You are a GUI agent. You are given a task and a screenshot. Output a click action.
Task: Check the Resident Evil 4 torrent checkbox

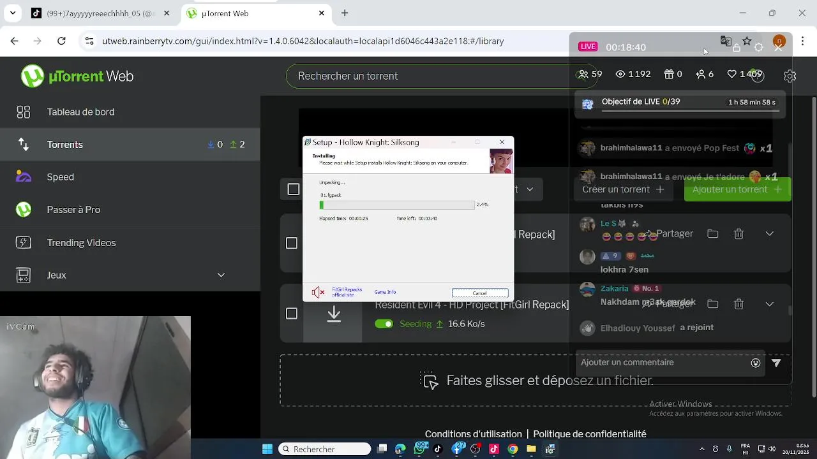click(292, 314)
